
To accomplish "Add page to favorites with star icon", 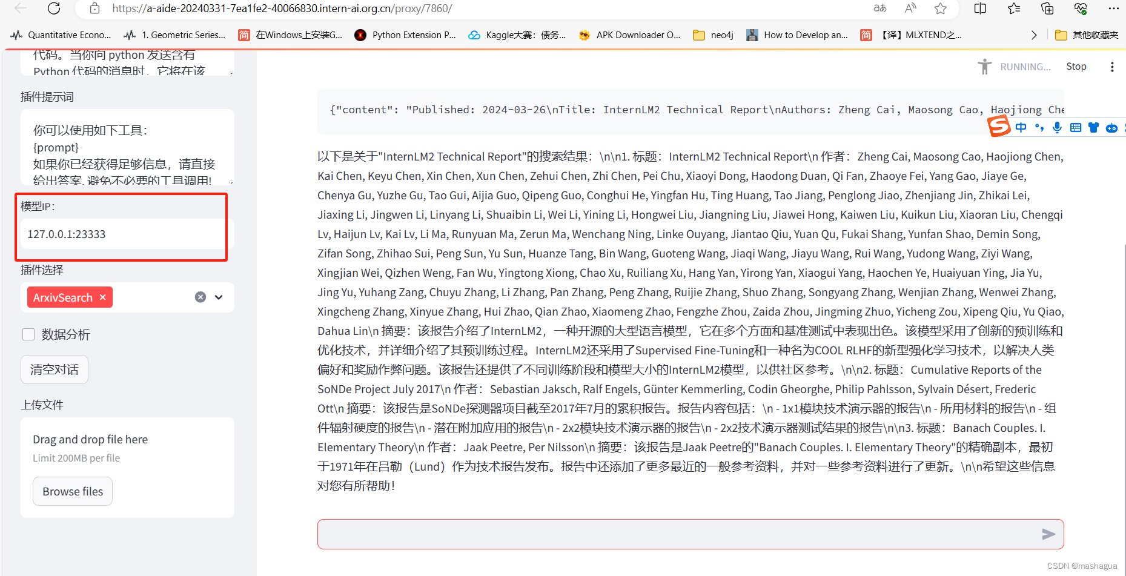I will click(941, 8).
